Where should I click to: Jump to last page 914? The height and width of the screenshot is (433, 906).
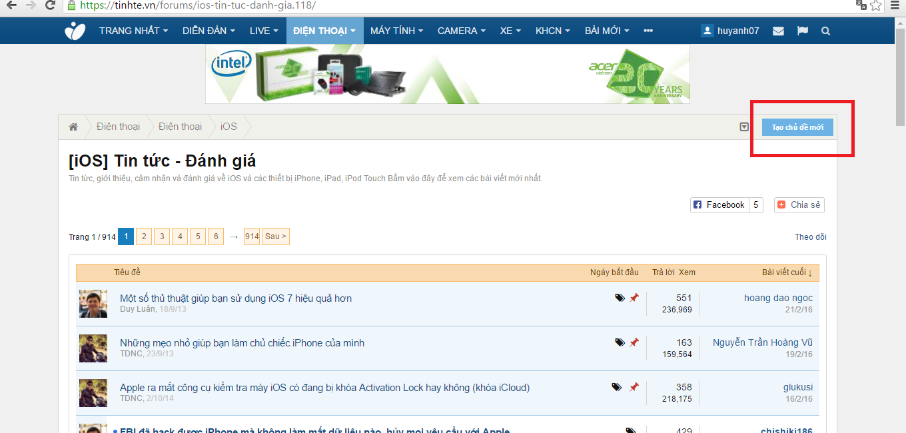point(252,236)
